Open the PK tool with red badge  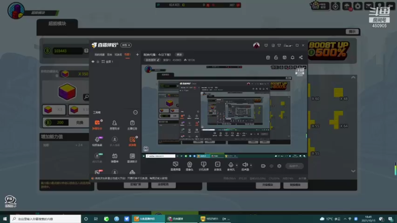(x=97, y=172)
